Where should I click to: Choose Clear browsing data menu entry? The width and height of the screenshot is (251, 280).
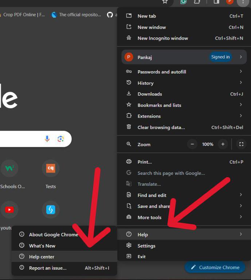184,127
